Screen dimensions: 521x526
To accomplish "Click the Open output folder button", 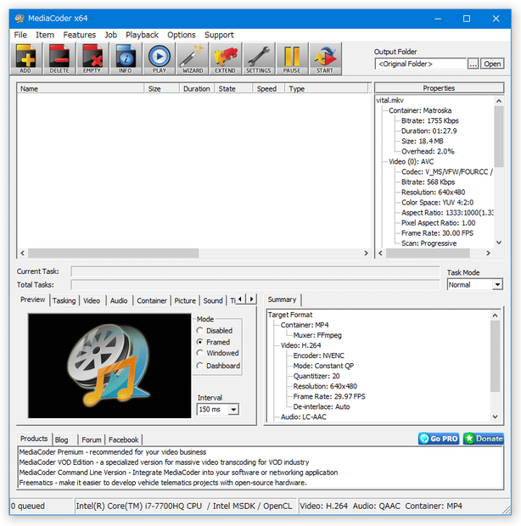I will pos(493,64).
